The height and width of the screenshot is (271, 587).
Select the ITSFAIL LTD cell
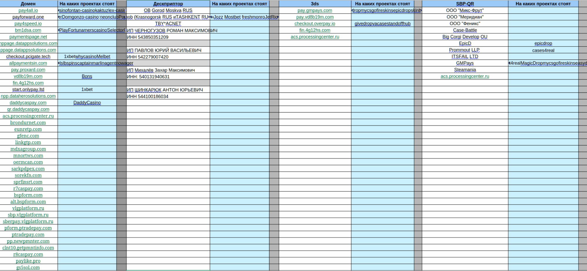click(x=465, y=57)
